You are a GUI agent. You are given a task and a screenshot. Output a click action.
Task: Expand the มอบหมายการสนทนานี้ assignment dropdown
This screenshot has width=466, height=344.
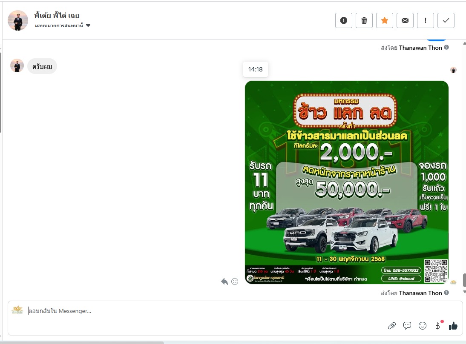(88, 26)
